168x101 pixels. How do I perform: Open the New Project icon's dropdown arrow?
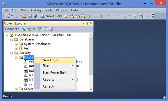[12, 16]
